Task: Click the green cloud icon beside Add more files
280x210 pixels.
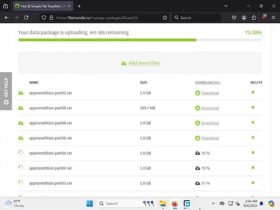Action: click(x=124, y=63)
